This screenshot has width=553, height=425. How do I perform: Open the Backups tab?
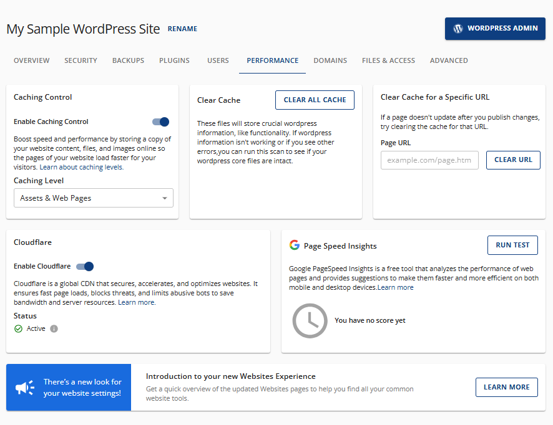tap(128, 60)
